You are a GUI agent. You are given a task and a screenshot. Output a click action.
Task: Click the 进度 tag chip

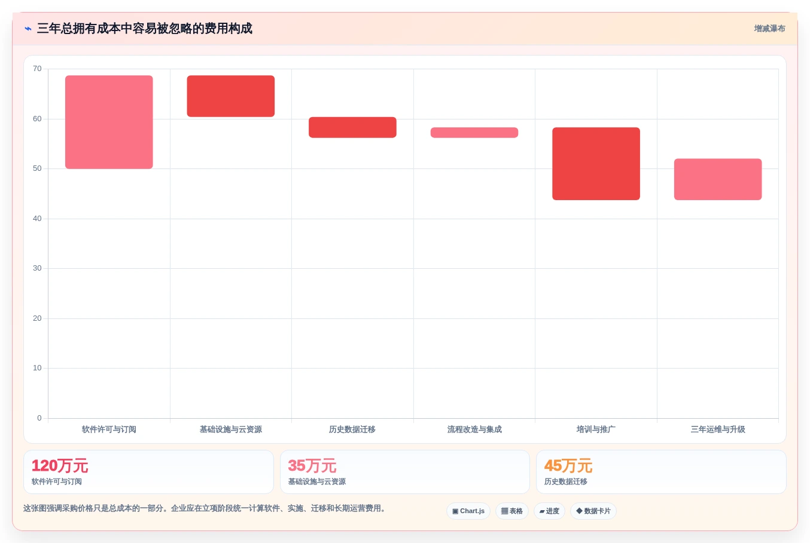549,511
